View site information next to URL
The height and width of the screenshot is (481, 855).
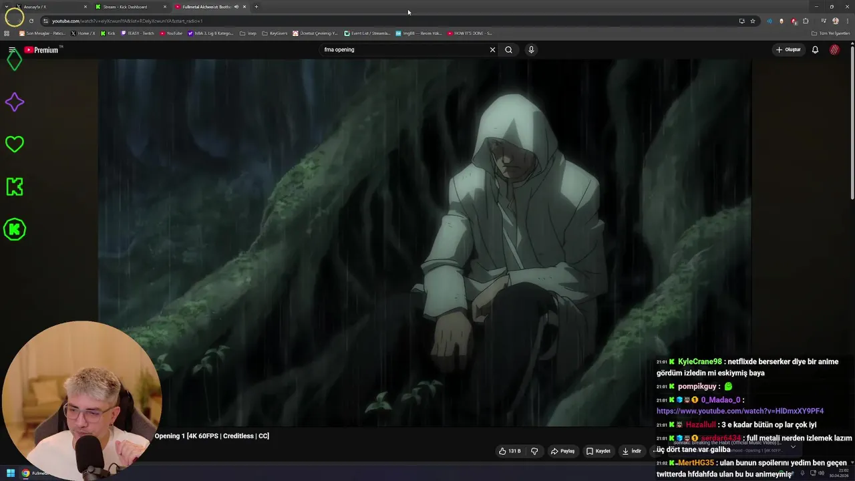[x=46, y=21]
